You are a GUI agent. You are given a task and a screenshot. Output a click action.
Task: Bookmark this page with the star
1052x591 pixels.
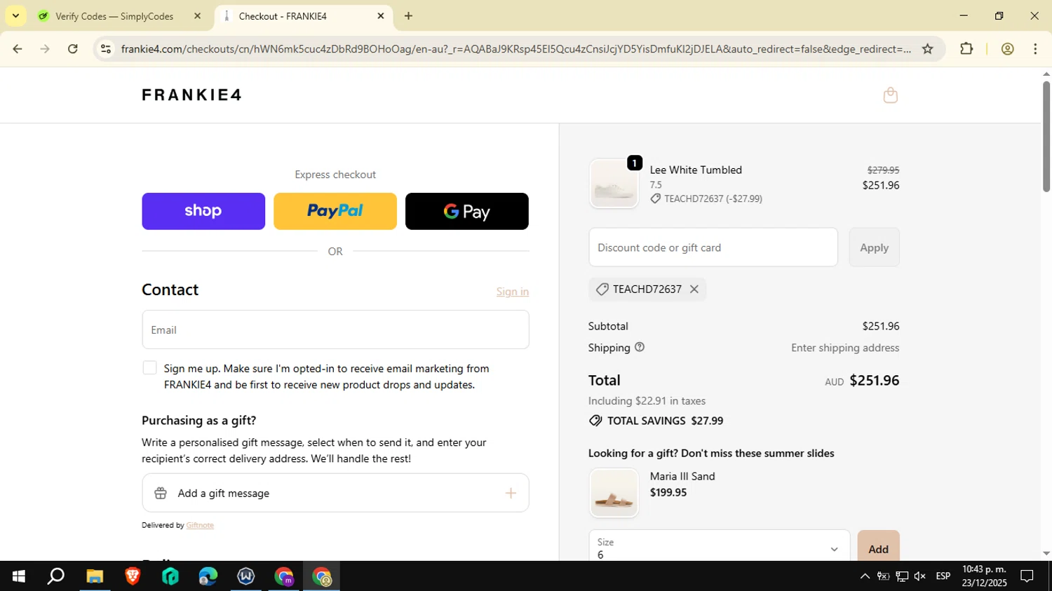[x=927, y=48]
